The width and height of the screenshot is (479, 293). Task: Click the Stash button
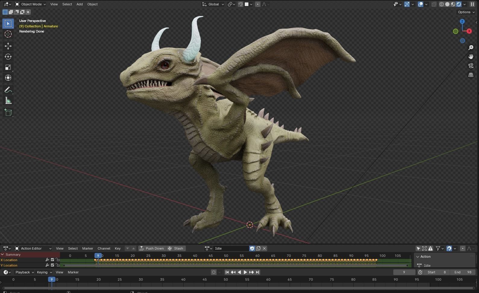point(176,248)
